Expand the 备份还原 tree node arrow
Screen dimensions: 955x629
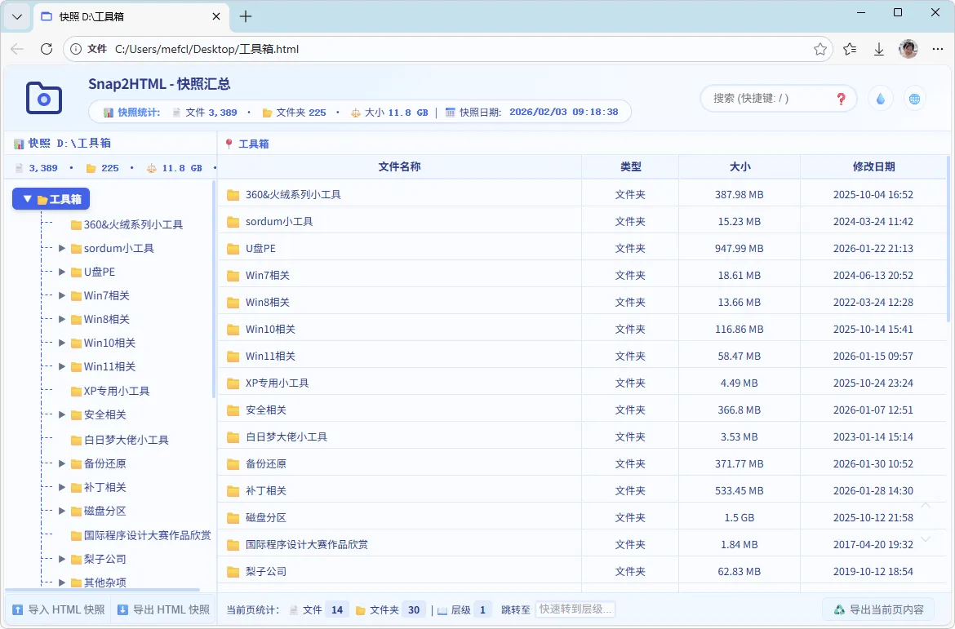coord(61,463)
